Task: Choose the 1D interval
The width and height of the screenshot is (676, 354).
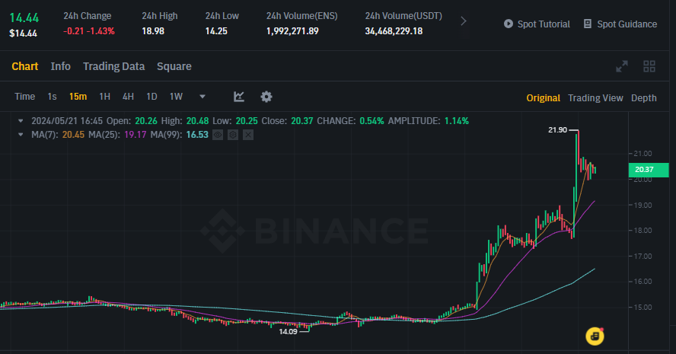Action: click(151, 97)
